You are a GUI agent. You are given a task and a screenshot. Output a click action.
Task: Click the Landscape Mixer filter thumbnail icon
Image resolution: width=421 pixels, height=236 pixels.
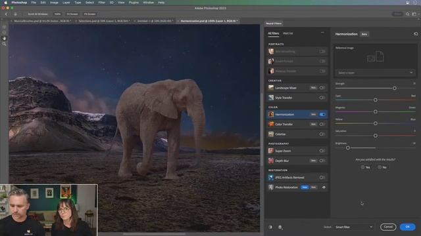coord(271,88)
